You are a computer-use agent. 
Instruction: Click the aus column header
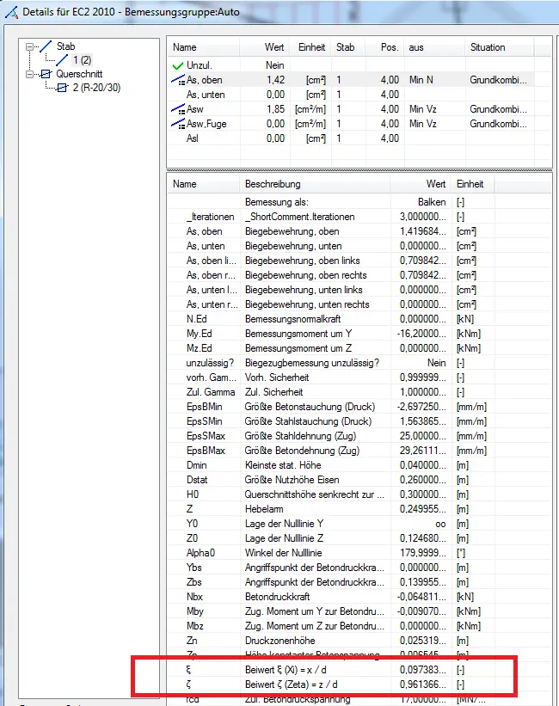(433, 47)
